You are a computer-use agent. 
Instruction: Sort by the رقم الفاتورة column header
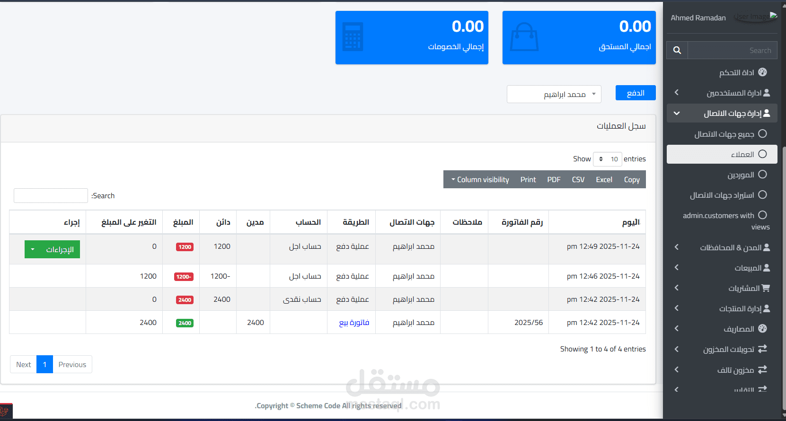click(x=518, y=222)
